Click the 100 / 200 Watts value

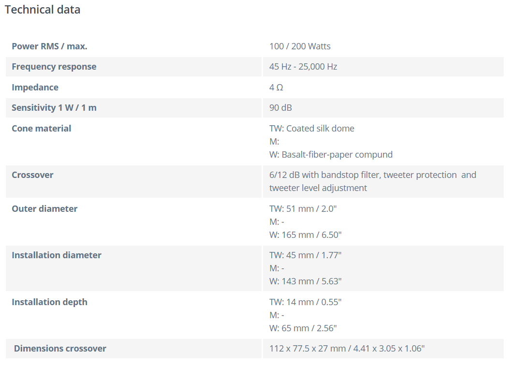click(300, 46)
